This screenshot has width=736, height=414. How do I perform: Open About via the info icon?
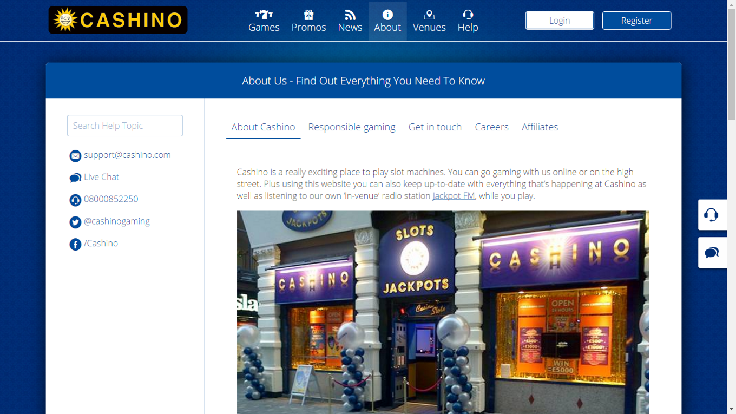pyautogui.click(x=387, y=15)
